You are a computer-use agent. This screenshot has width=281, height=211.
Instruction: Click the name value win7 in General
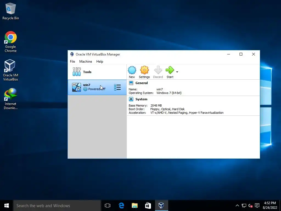point(159,89)
